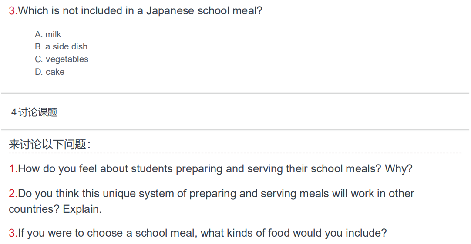The height and width of the screenshot is (244, 471).
Task: Click discussion question about students preparing meals
Action: click(211, 169)
